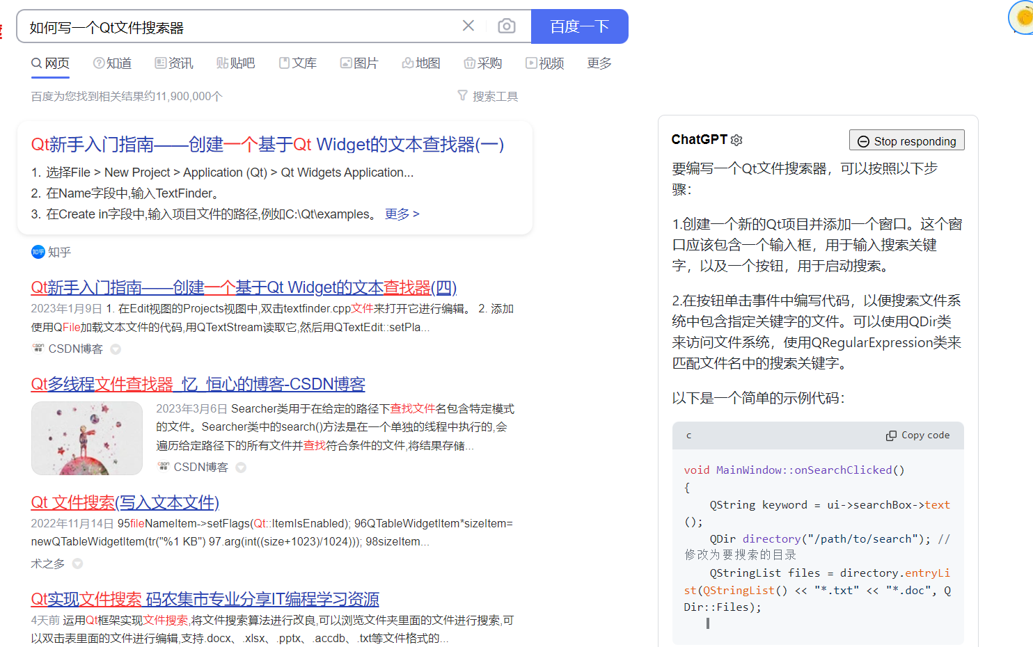Open the 地图 tab
Screen dimensions: 1033x647
pos(421,63)
